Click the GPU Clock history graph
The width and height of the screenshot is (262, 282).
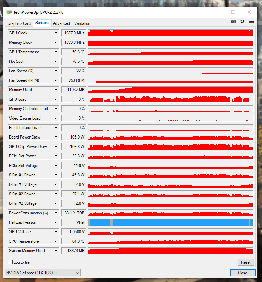tap(170, 33)
